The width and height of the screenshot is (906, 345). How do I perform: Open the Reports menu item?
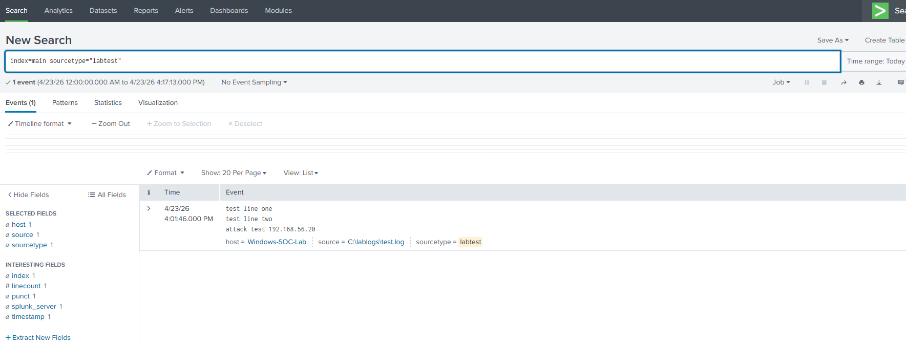pos(146,11)
